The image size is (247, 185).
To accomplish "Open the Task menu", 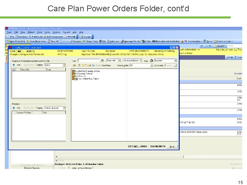I will 9,32.
